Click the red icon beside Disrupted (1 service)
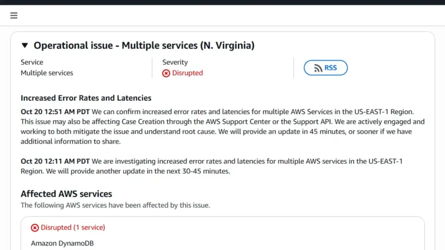The width and height of the screenshot is (445, 250). pos(35,227)
